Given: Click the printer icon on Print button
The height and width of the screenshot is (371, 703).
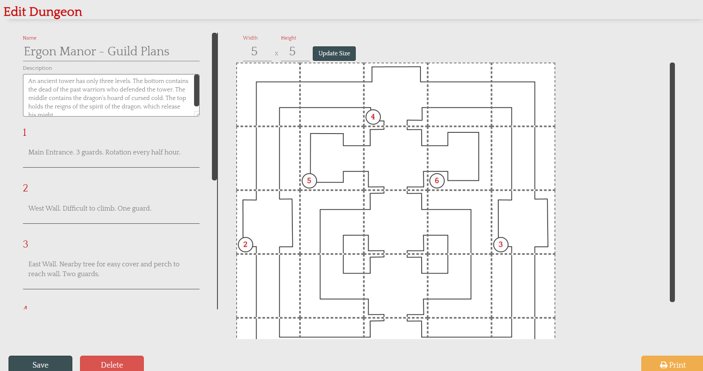Looking at the screenshot, I should point(663,365).
